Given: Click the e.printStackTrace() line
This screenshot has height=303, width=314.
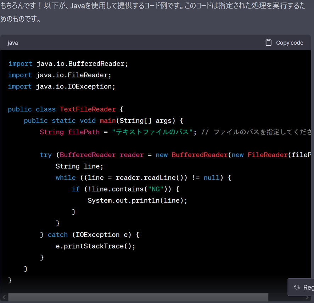Looking at the screenshot, I should pos(95,246).
